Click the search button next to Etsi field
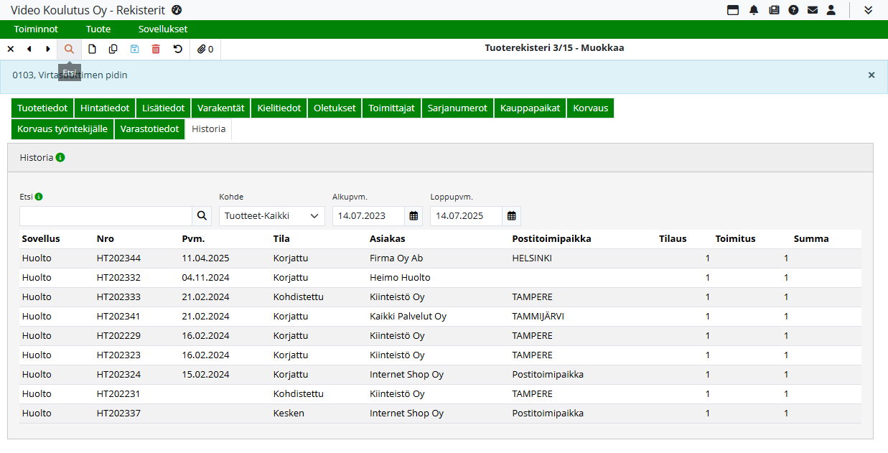Image resolution: width=888 pixels, height=453 pixels. [202, 216]
